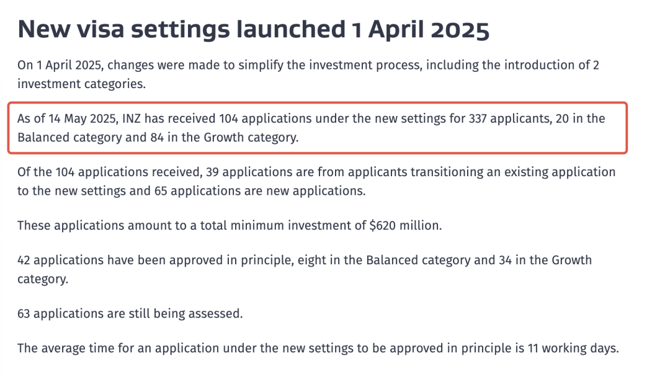Click the date '1 April 2025' in heading

[421, 29]
